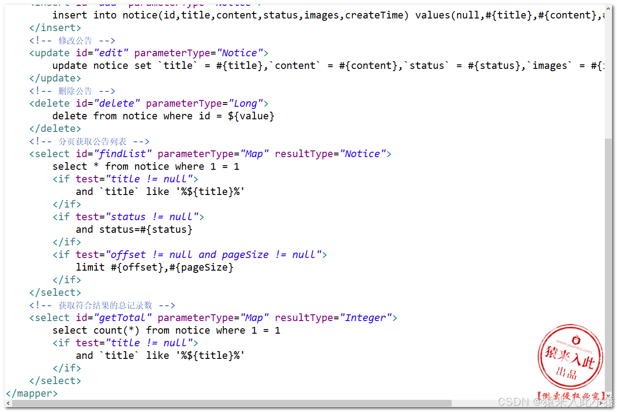Click the horizontal scrollbar left arrow
The height and width of the screenshot is (412, 617).
(x=8, y=403)
